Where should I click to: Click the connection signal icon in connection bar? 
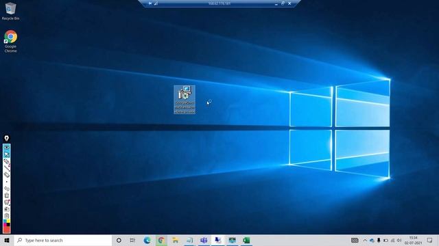pos(156,3)
